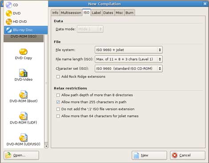Choose the DVD Copy compilation icon
Viewport: 209px width, 163px height.
23,52
